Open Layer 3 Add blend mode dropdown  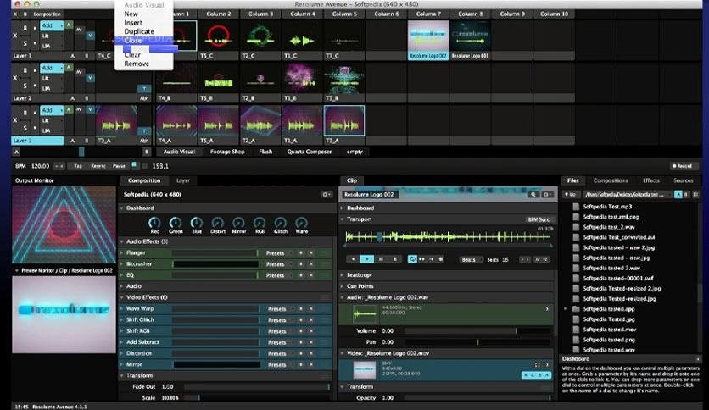point(52,25)
